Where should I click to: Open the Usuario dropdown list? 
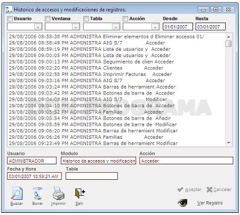click(38, 27)
